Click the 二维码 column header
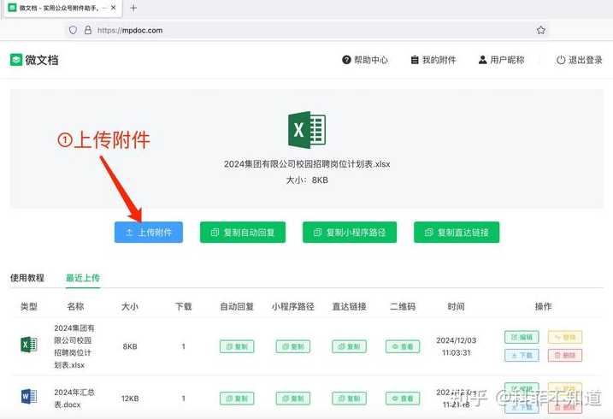Screen dimensions: 613x419 click(403, 306)
